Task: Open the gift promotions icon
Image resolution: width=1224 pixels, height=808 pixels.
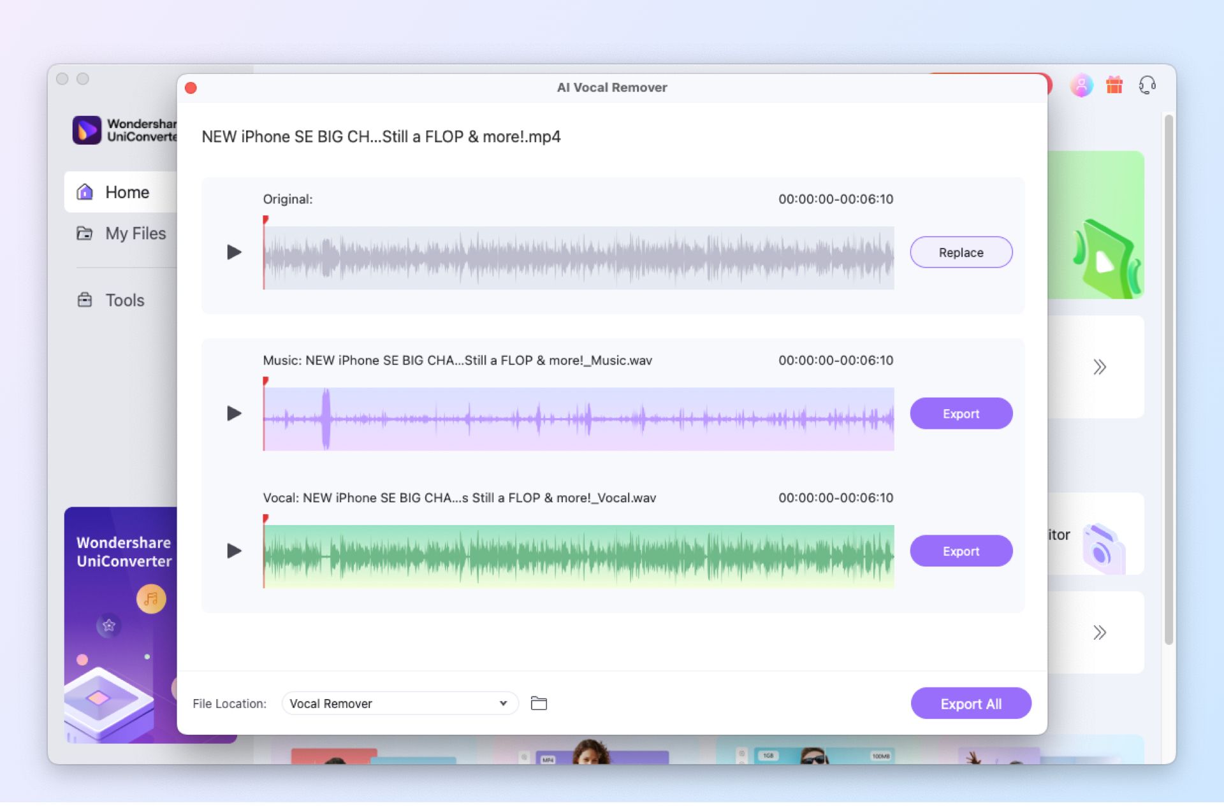Action: 1114,84
